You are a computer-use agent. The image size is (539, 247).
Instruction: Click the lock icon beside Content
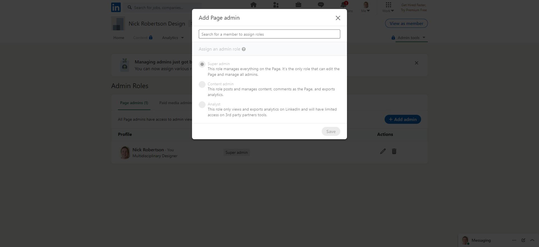(x=151, y=37)
